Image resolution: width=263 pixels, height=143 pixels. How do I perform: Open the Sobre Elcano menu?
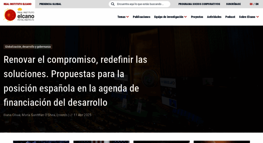point(247,17)
